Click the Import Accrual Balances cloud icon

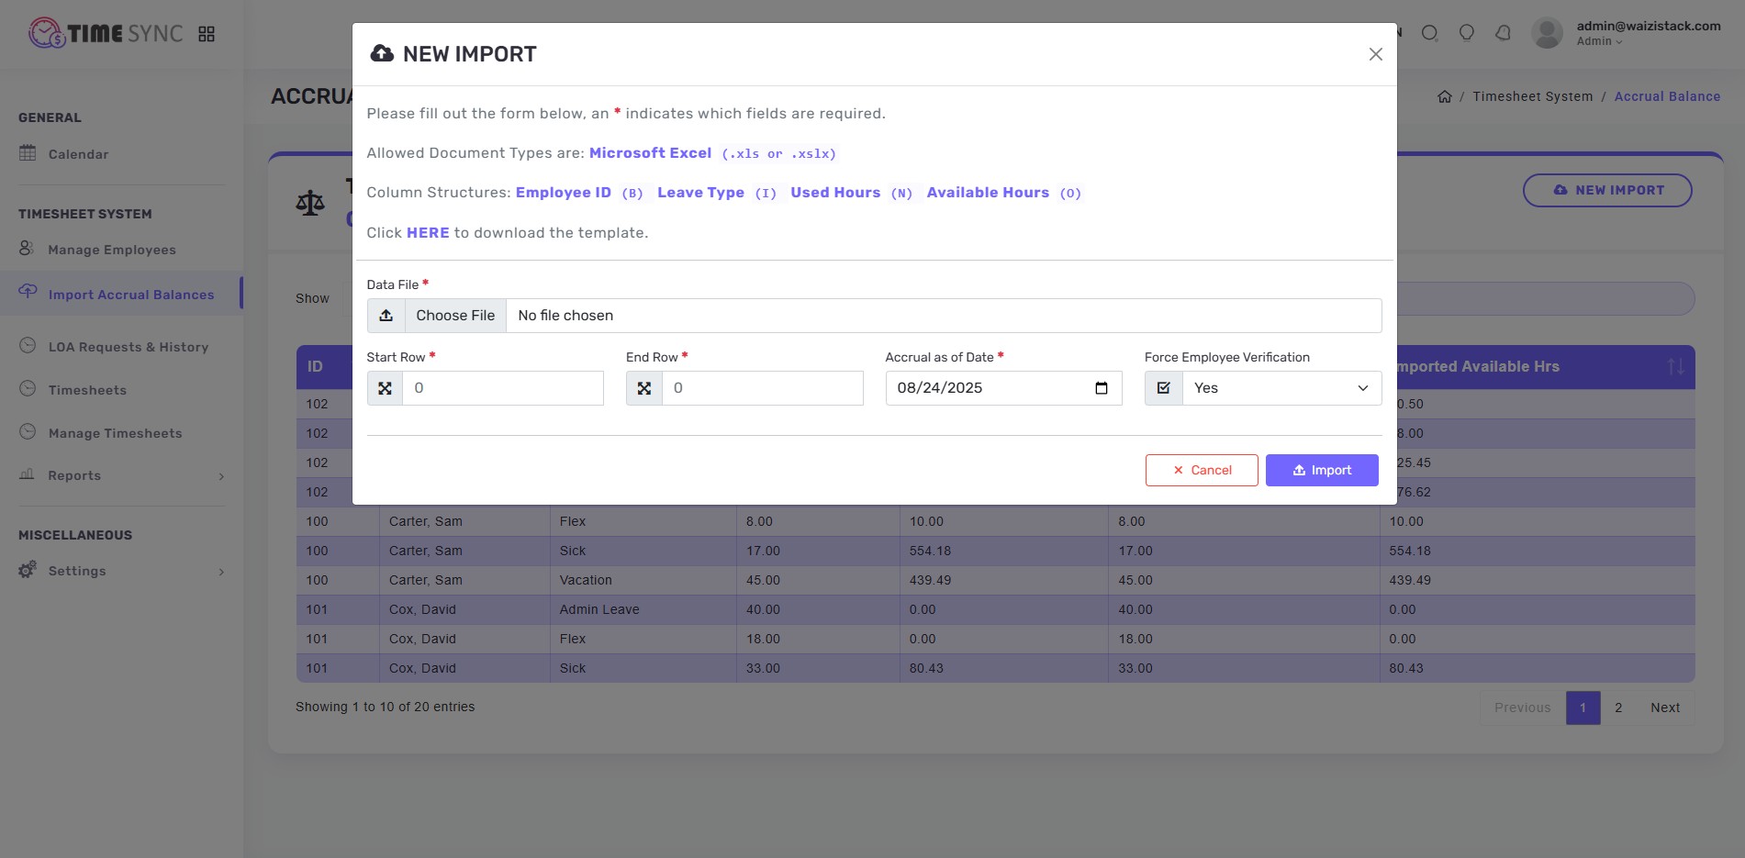click(28, 291)
